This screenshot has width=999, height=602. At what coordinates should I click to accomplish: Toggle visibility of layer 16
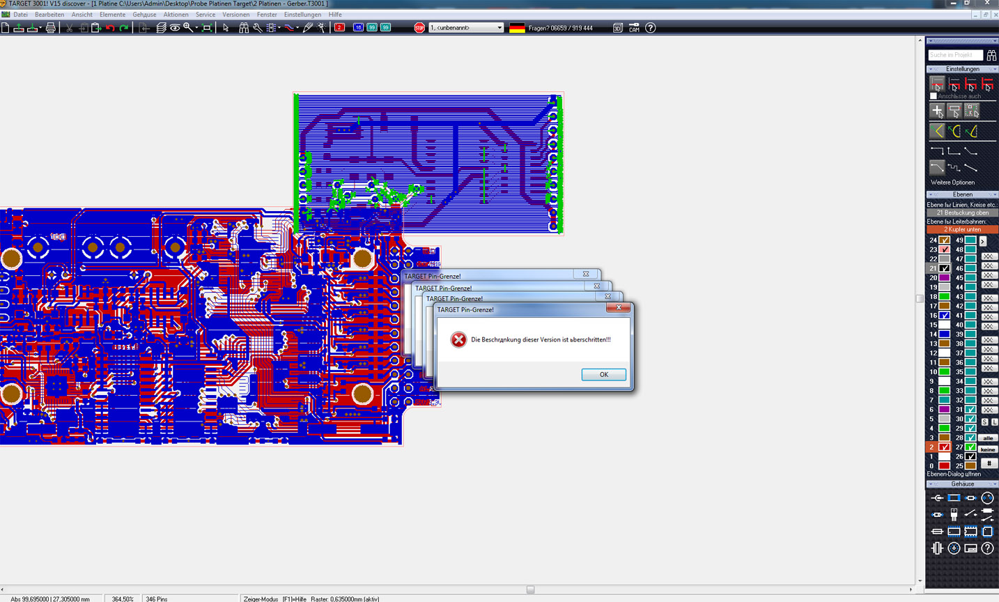[x=945, y=316]
